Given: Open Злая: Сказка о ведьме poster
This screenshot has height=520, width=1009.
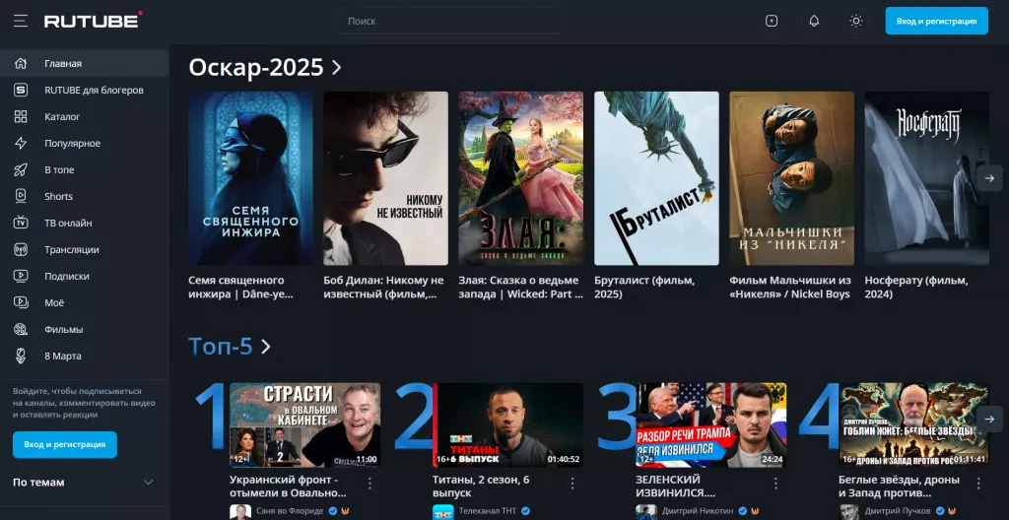Looking at the screenshot, I should (521, 178).
